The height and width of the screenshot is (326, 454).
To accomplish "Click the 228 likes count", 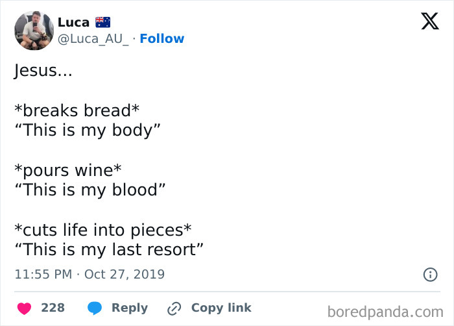I will pyautogui.click(x=53, y=308).
